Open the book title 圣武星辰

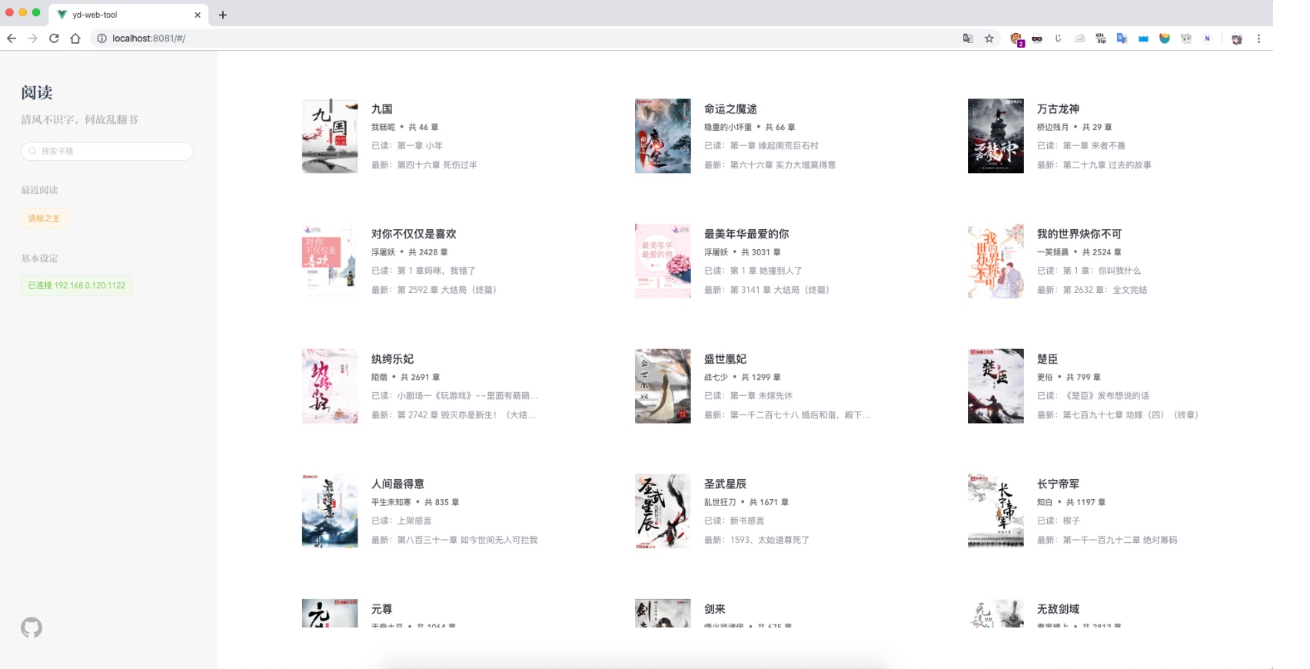tap(725, 484)
